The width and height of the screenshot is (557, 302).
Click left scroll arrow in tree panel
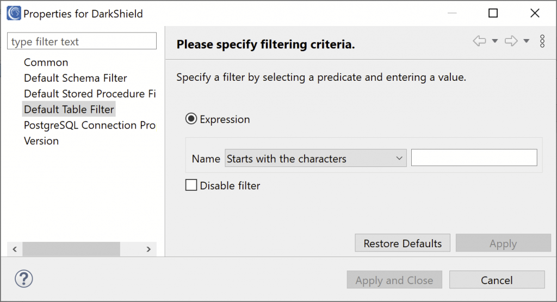coord(15,249)
